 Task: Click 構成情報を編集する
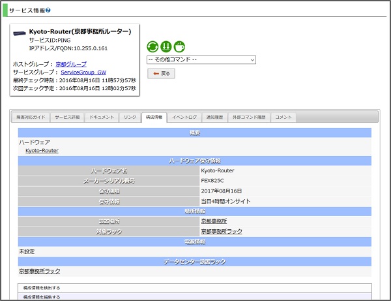click(x=194, y=296)
